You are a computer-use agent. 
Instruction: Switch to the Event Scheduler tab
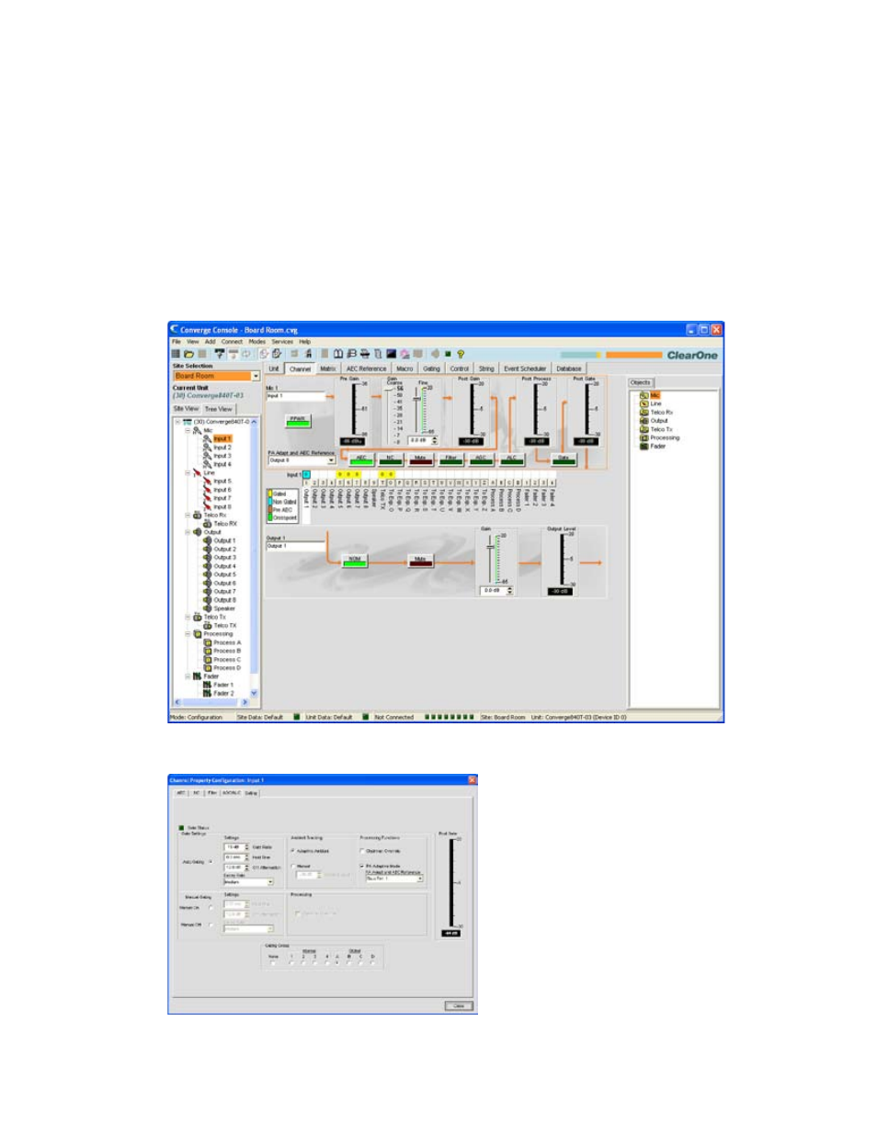click(x=525, y=369)
